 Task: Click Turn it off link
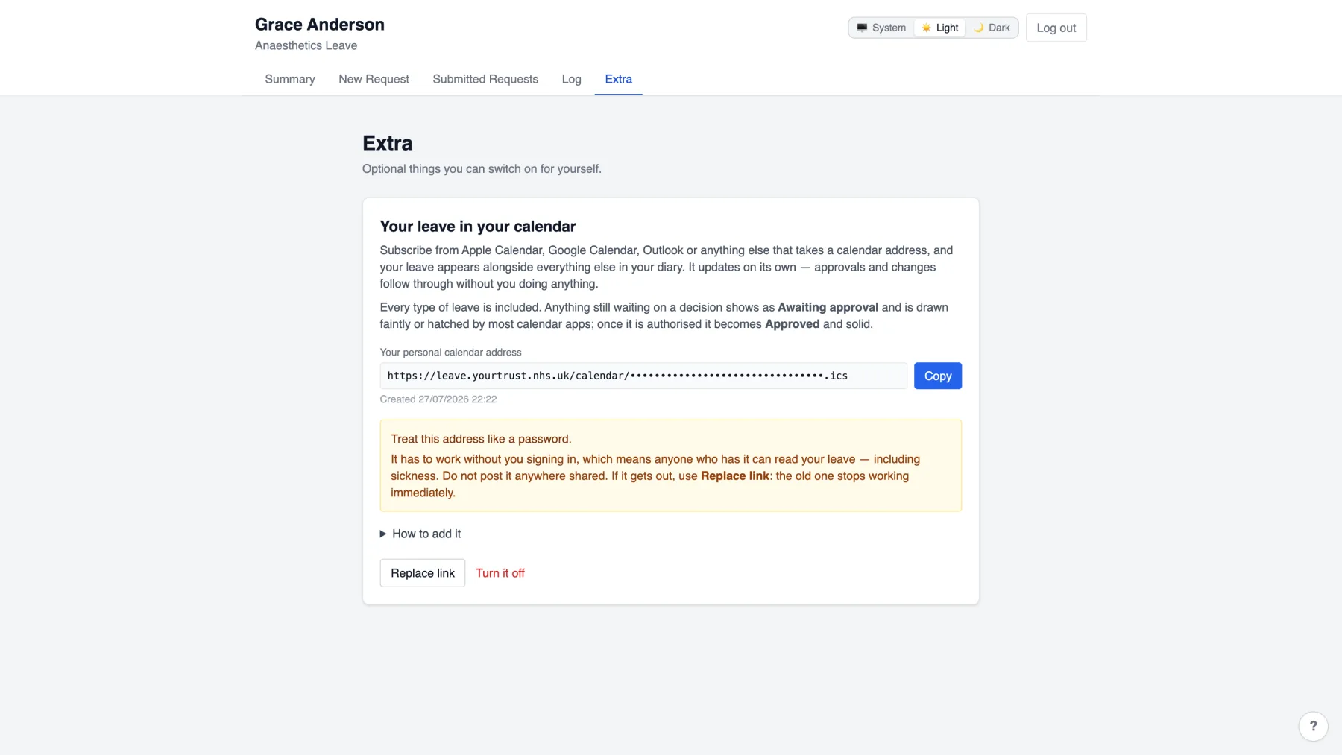coord(500,573)
